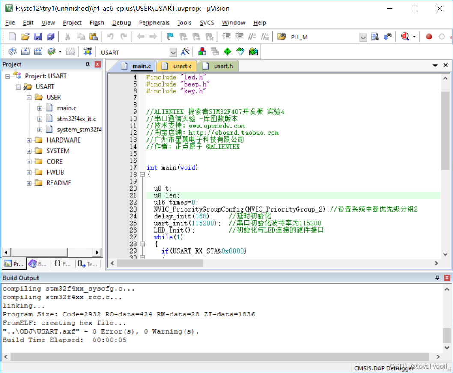453x373 pixels.
Task: Download to flash LOAD icon
Action: coord(87,51)
